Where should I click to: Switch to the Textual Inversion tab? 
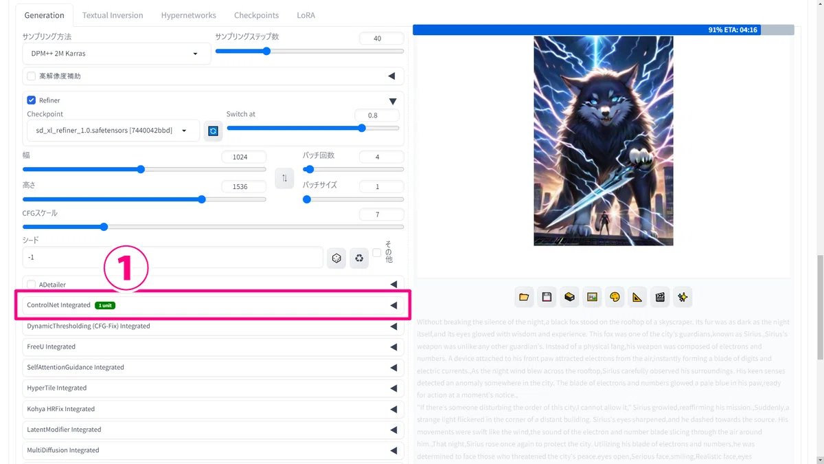point(113,15)
